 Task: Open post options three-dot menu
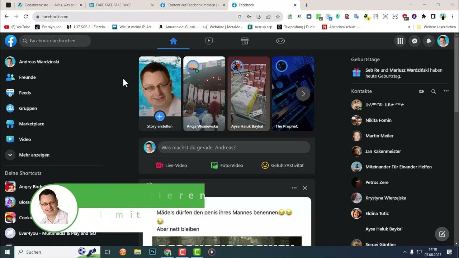coord(294,188)
